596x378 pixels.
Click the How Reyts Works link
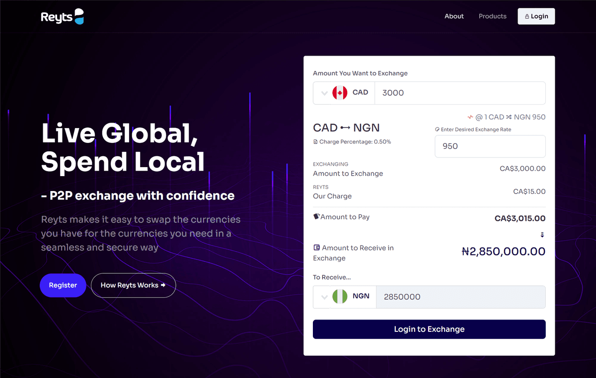pyautogui.click(x=133, y=285)
